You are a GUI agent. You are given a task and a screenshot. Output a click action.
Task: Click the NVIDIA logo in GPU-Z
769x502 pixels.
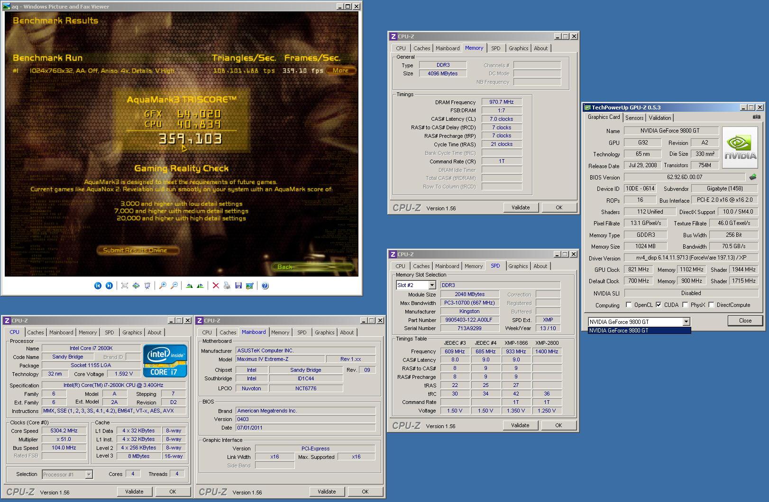(740, 147)
